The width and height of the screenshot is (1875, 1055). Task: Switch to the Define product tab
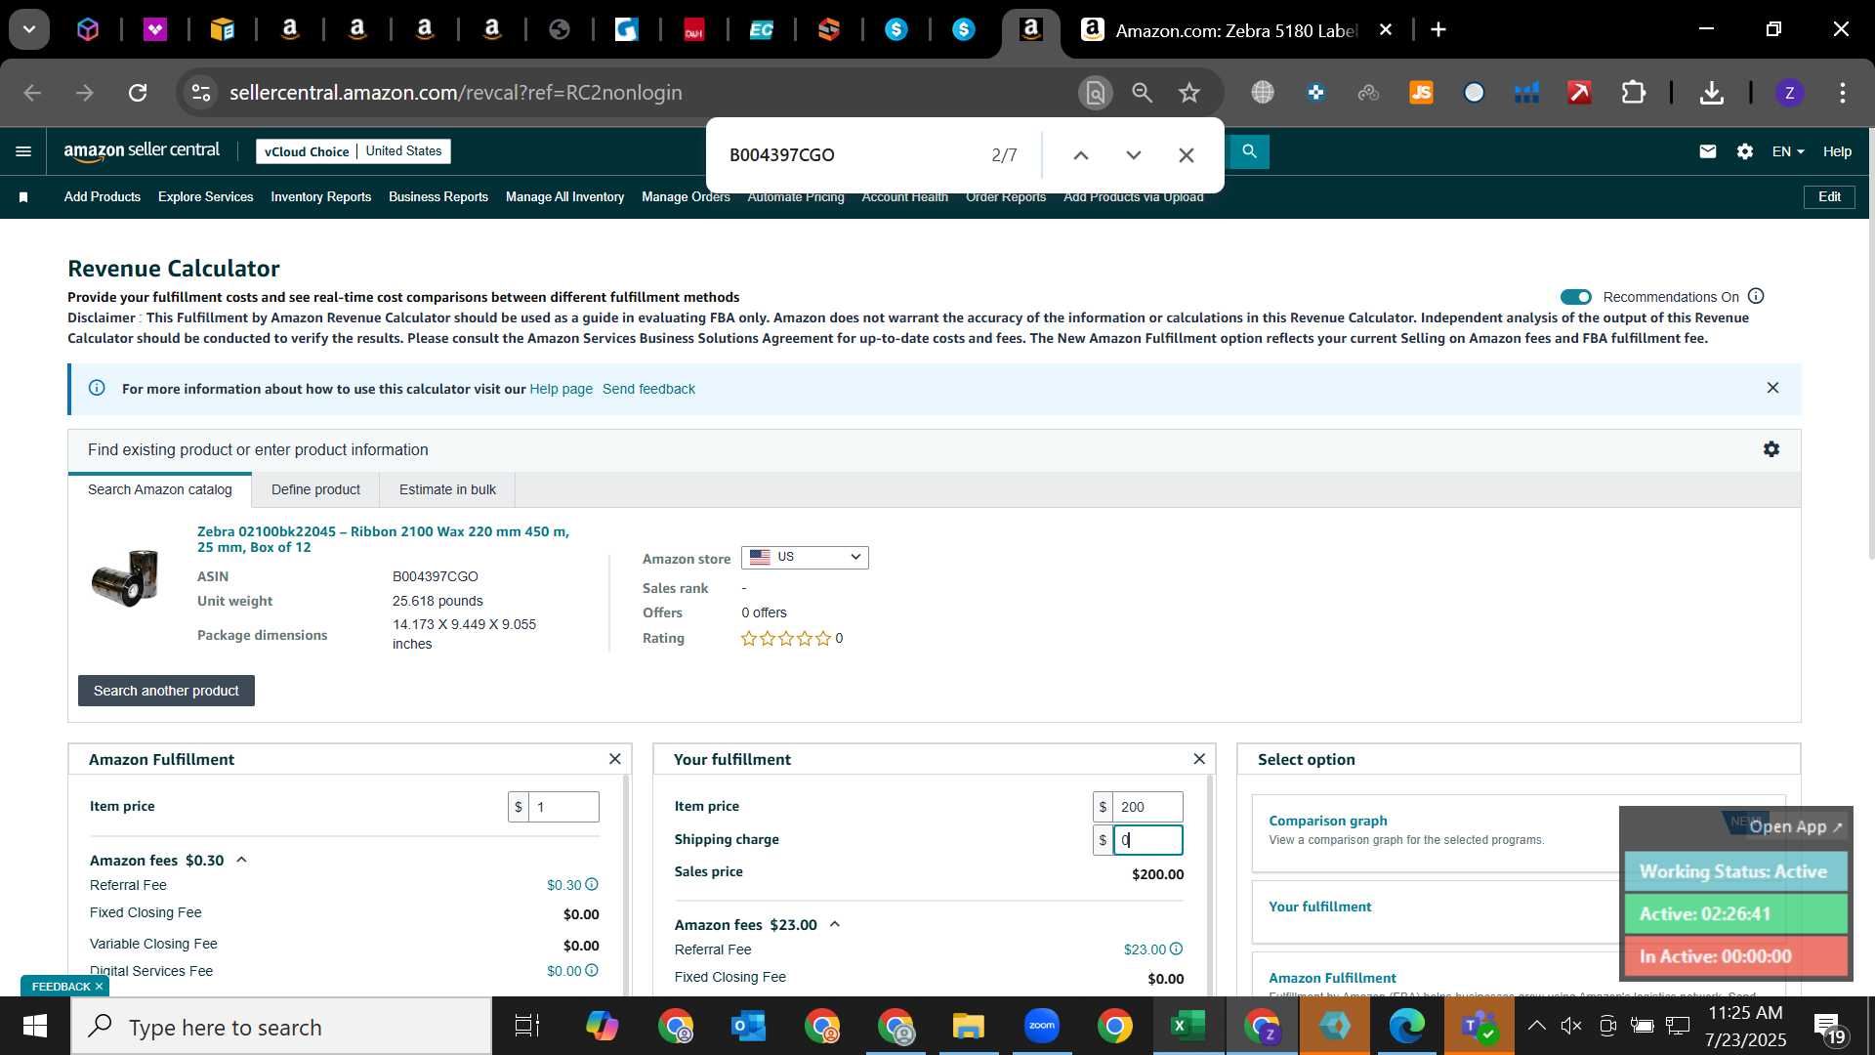tap(315, 489)
